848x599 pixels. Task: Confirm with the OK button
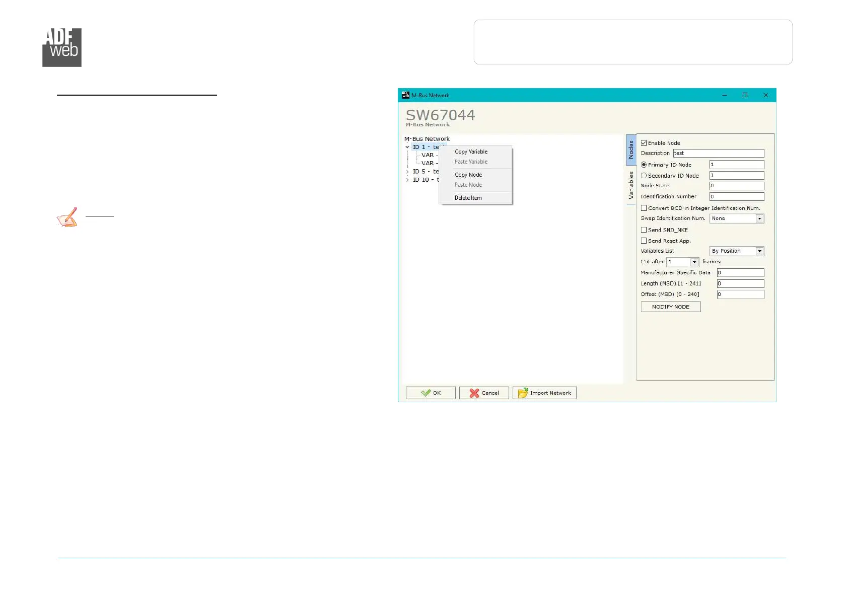click(431, 393)
